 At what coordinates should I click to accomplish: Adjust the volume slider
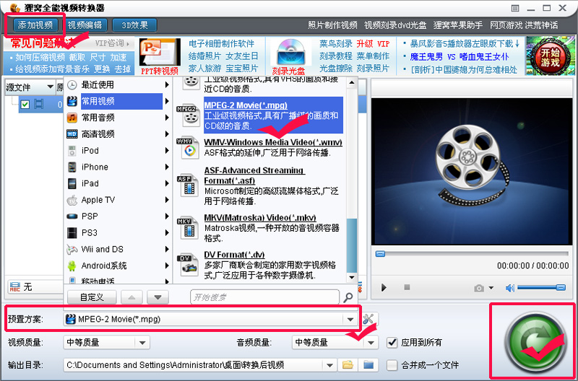[541, 287]
